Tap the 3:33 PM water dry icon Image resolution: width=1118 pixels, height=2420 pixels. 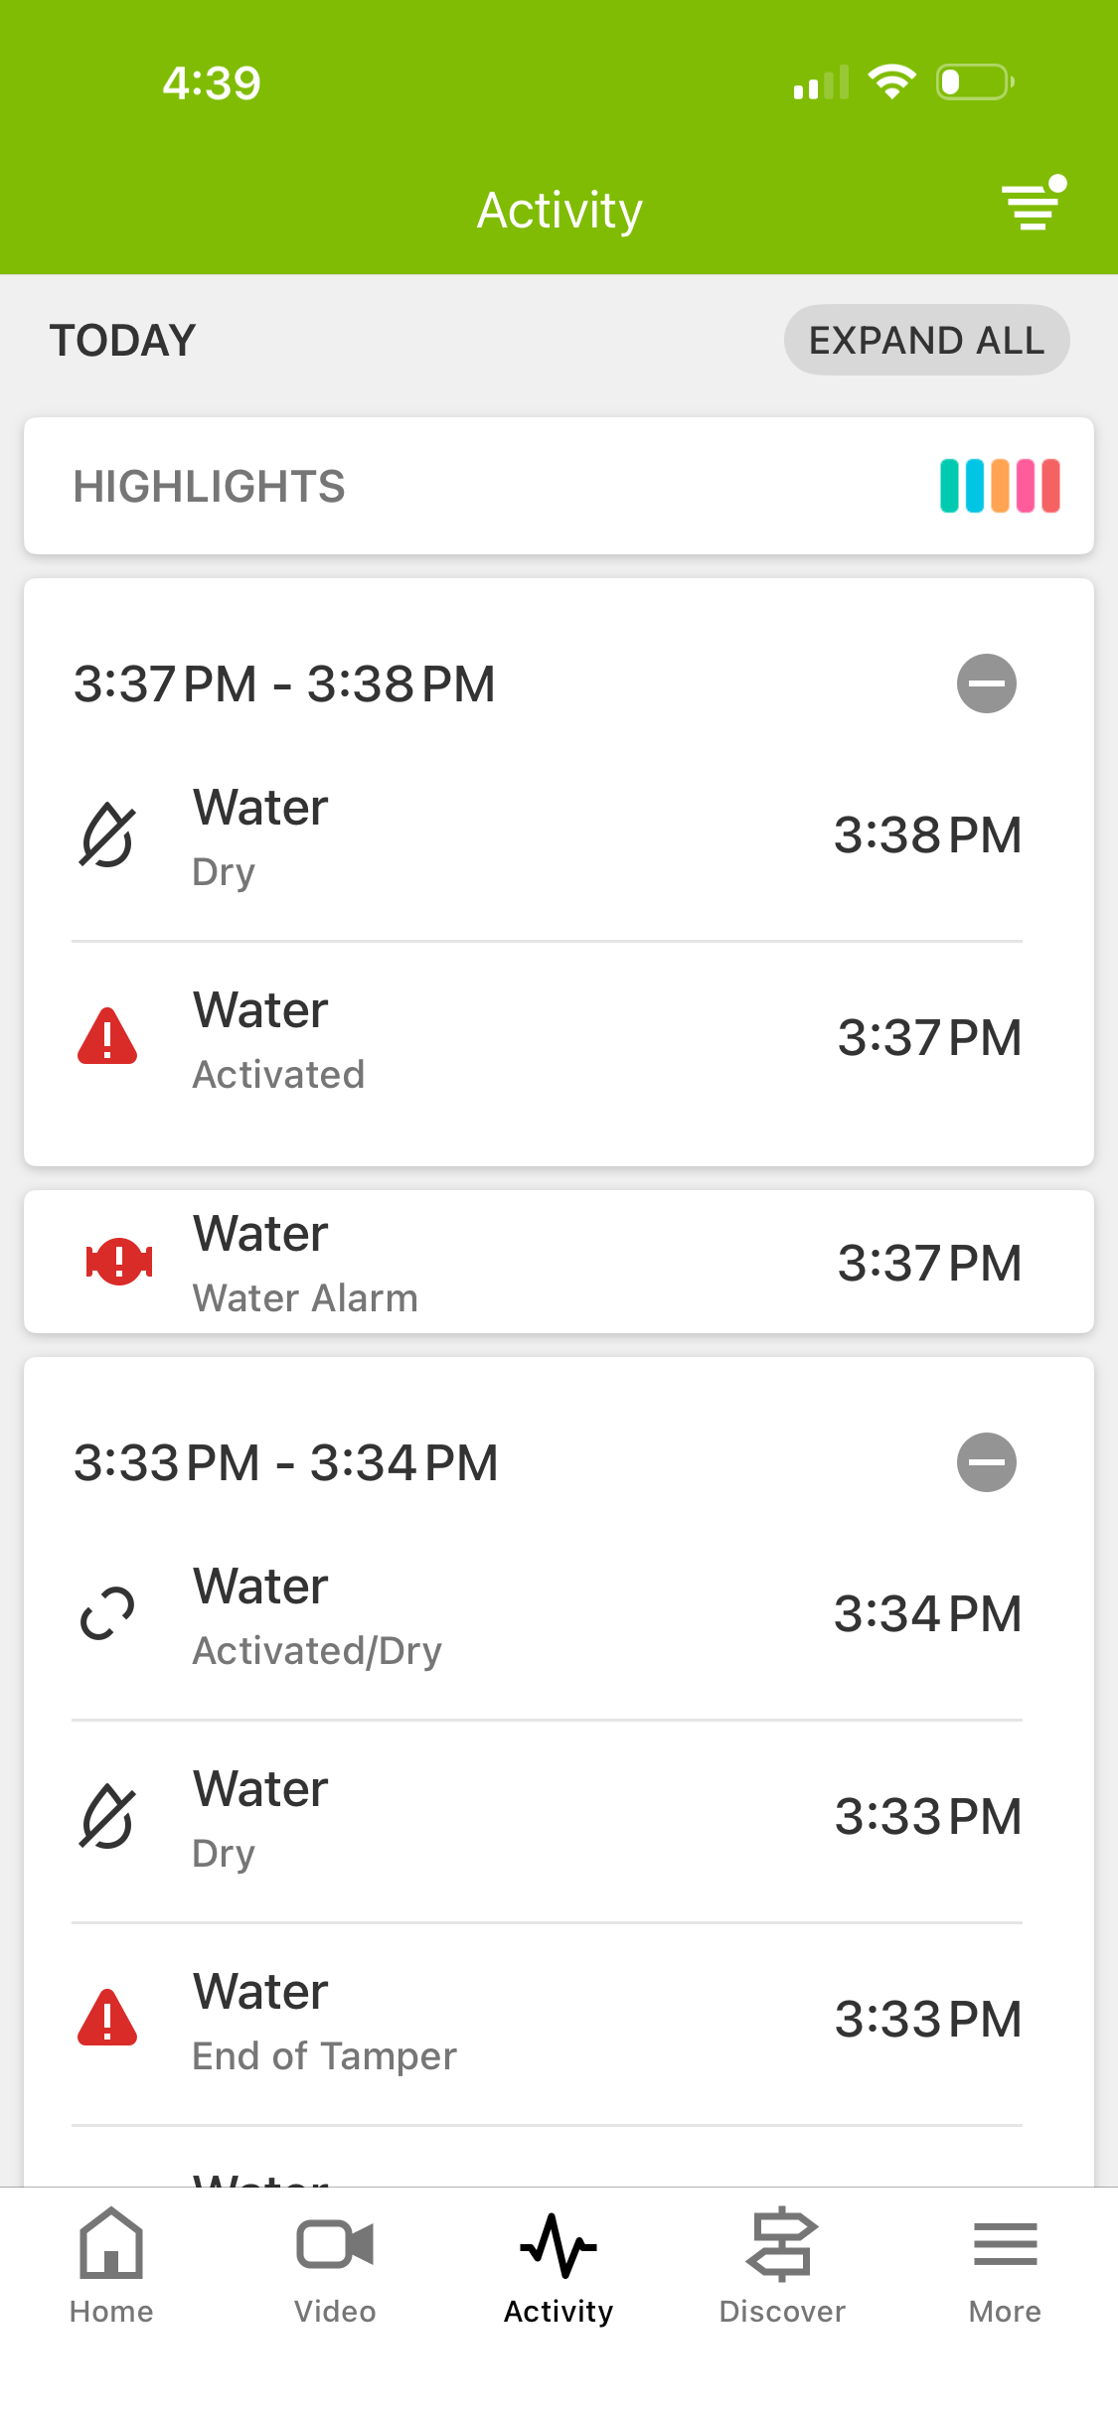click(107, 1817)
